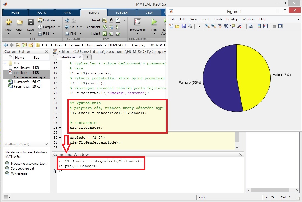The width and height of the screenshot is (302, 202).
Task: Add a new editor tab with plus button
Action: (88, 57)
